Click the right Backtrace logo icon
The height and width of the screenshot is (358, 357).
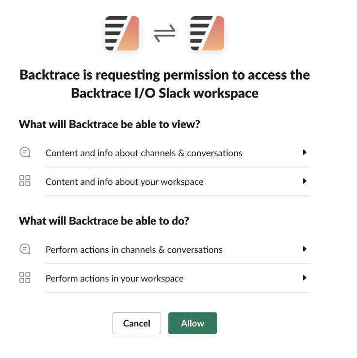click(207, 33)
